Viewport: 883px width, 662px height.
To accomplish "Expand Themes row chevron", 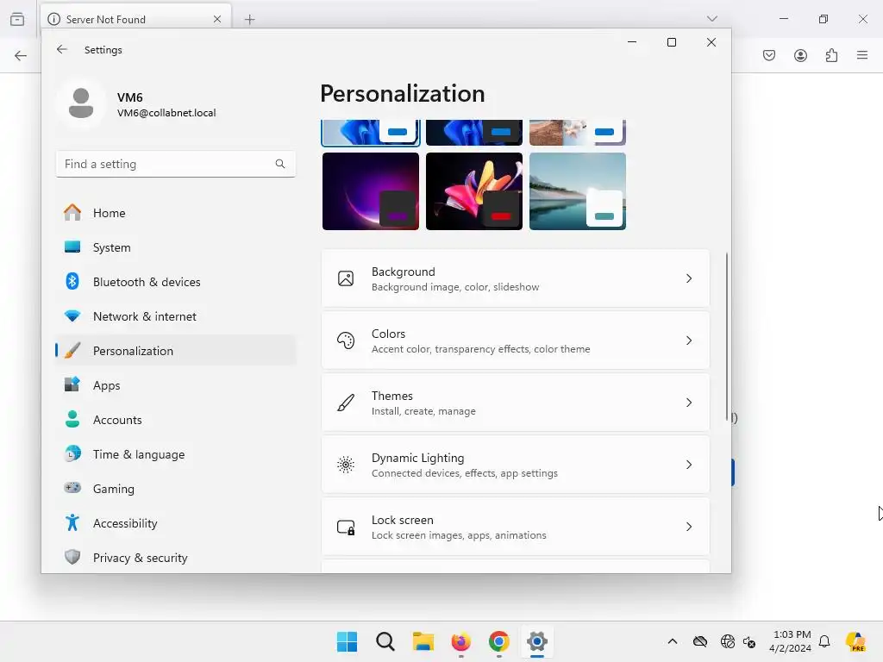I will tap(689, 403).
